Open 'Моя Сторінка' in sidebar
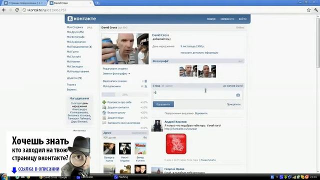The image size is (320, 180). (x=75, y=27)
